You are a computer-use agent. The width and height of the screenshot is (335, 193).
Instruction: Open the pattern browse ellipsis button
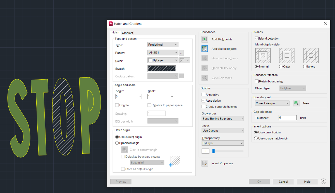181,53
